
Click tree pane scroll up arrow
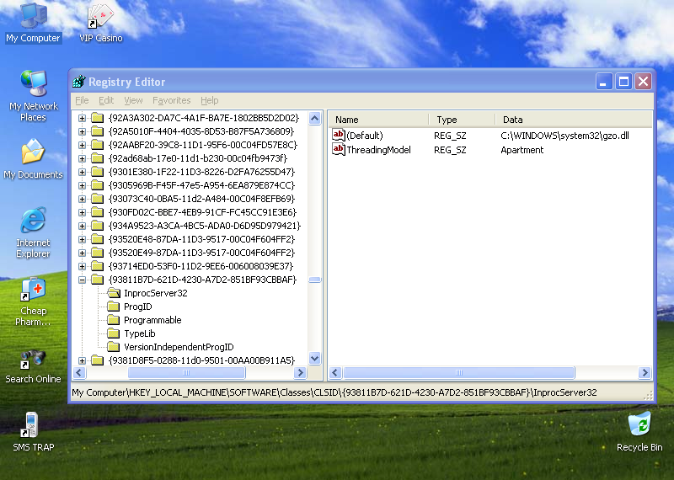314,118
